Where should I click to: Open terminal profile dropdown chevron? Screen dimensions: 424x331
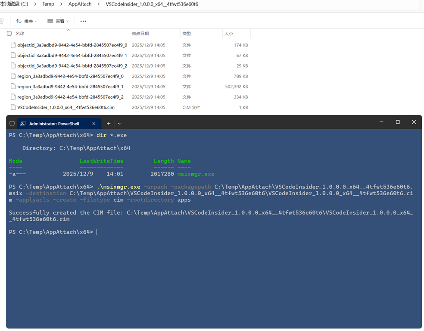pos(119,124)
